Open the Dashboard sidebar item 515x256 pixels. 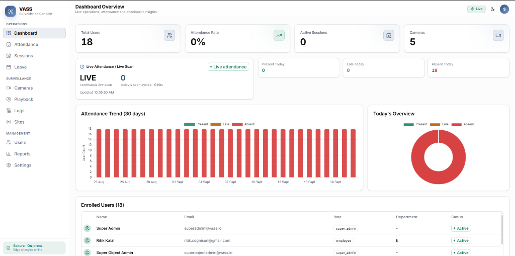point(34,33)
